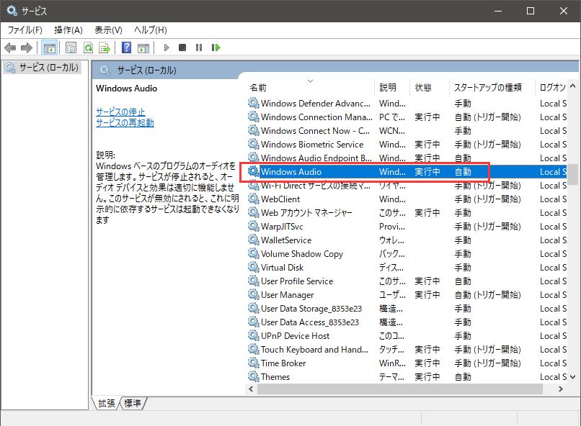Click the scroll down arrow of the list
Viewport: 581px width, 426px height.
(573, 377)
